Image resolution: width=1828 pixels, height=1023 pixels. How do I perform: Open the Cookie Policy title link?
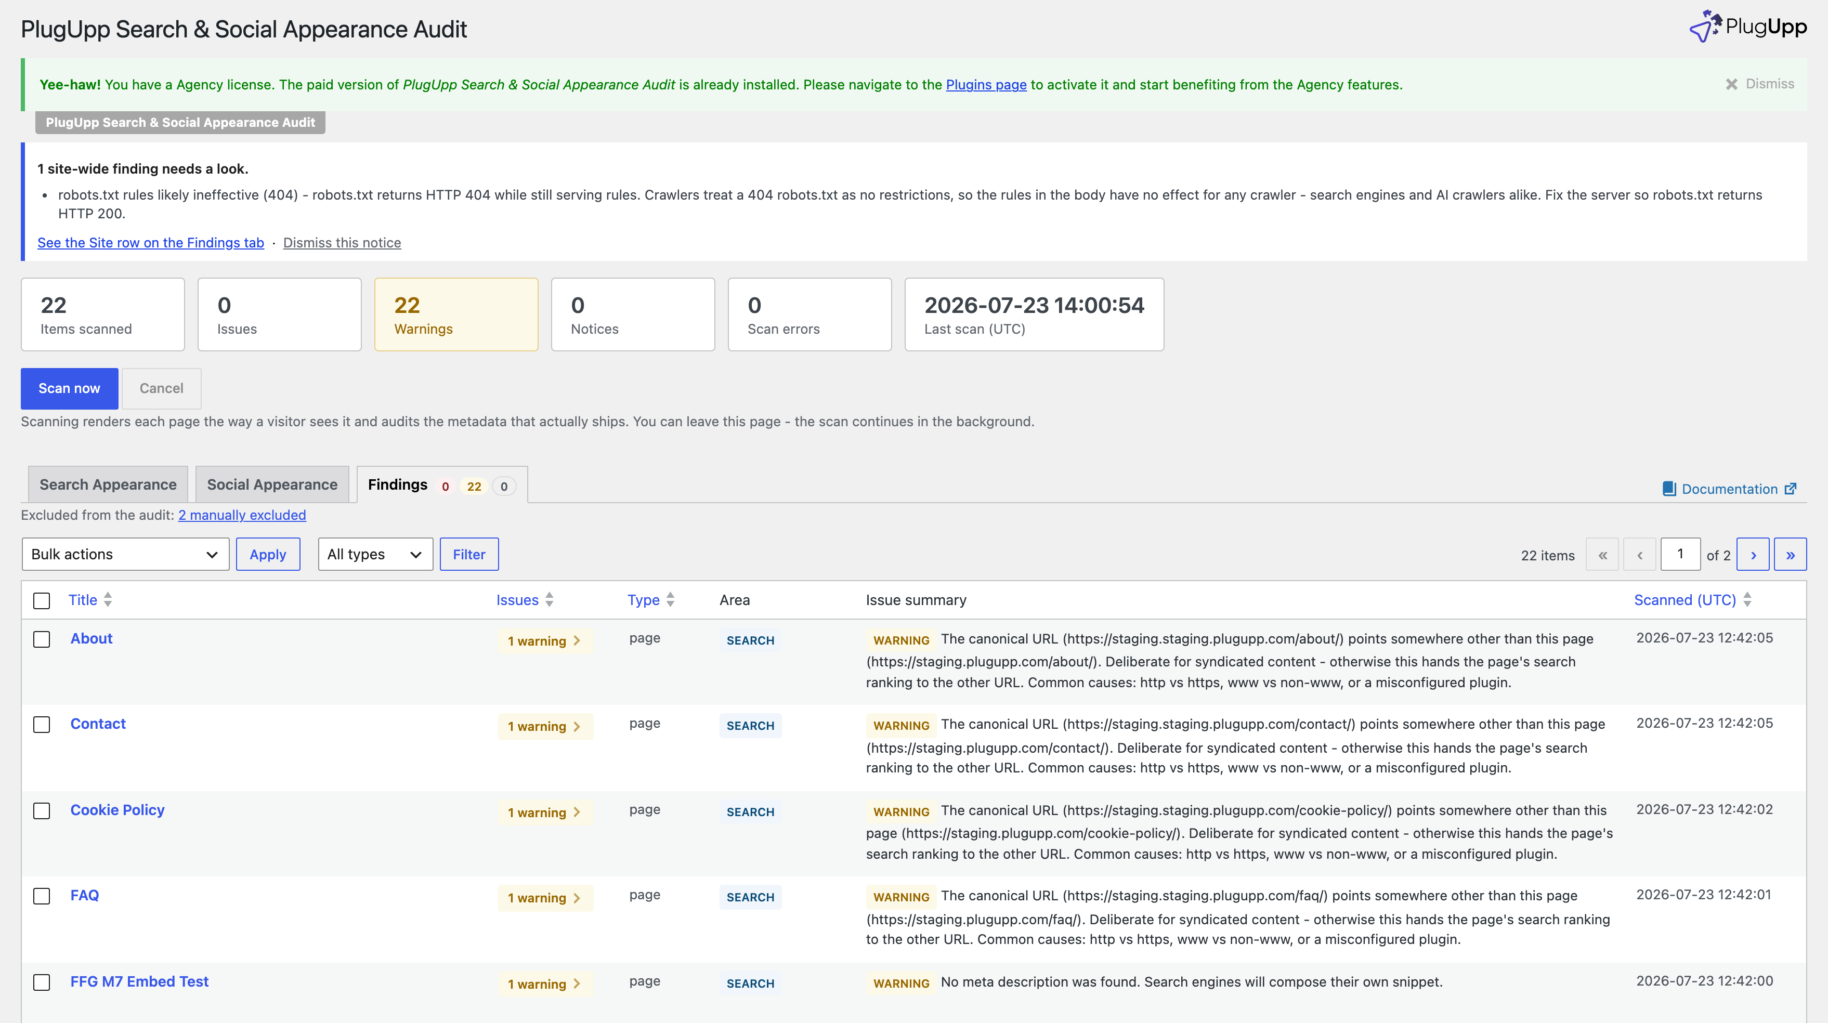coord(117,810)
